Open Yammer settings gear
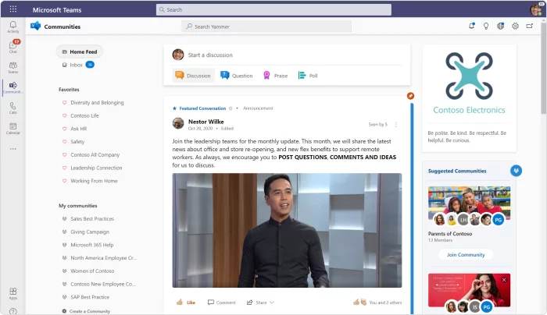 point(515,26)
